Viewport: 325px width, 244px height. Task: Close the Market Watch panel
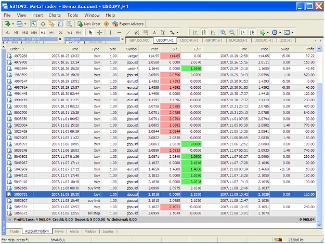(60, 39)
